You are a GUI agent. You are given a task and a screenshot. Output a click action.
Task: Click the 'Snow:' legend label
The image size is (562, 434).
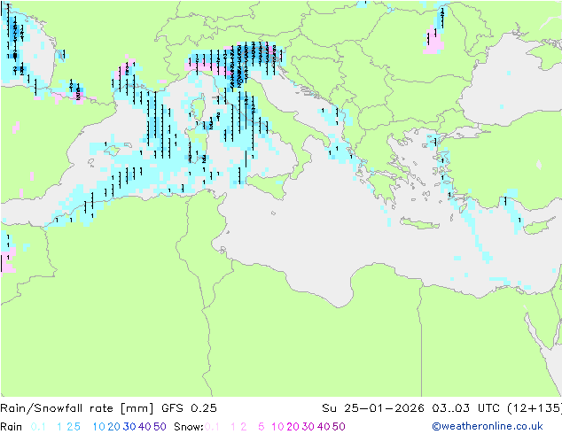[x=189, y=427]
